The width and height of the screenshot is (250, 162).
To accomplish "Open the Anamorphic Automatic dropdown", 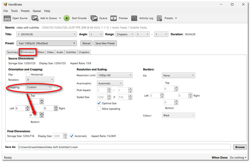I will pos(110,83).
